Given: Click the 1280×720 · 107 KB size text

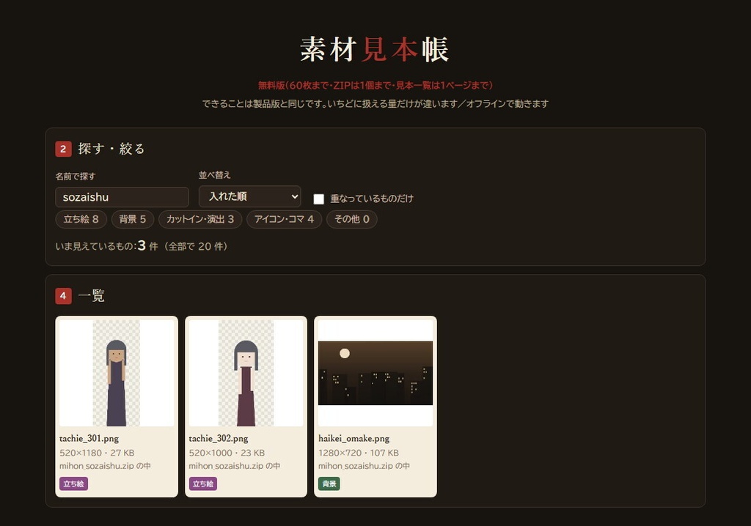Looking at the screenshot, I should [359, 453].
